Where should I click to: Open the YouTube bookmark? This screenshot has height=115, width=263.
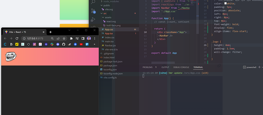81,44
